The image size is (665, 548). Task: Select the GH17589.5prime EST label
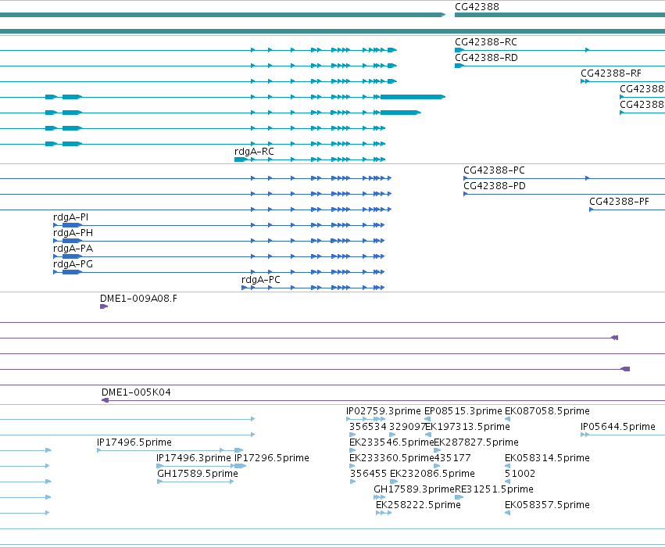(198, 474)
